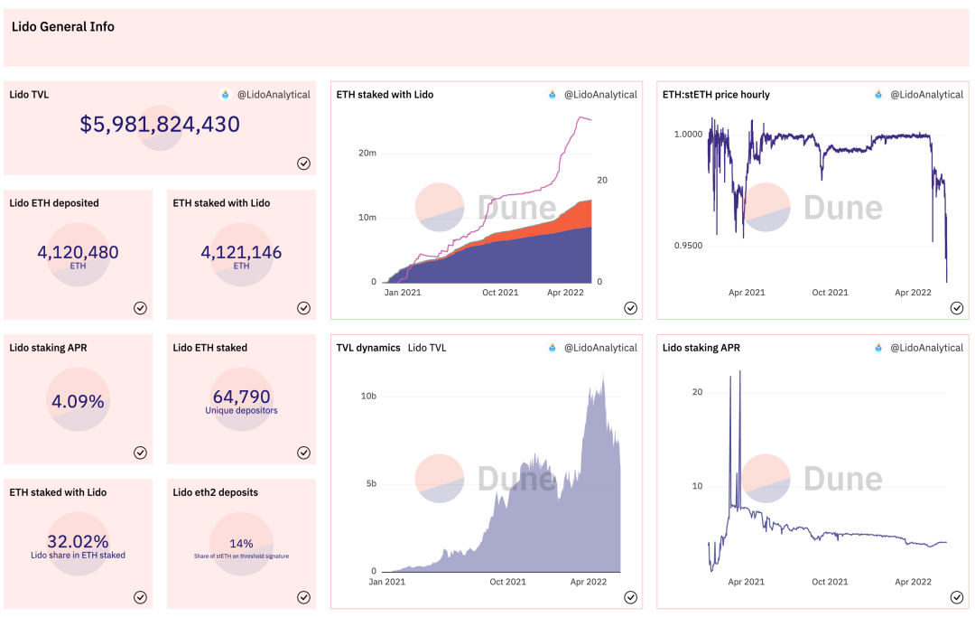Click the 4,121,146 ETH staked value

click(x=241, y=252)
